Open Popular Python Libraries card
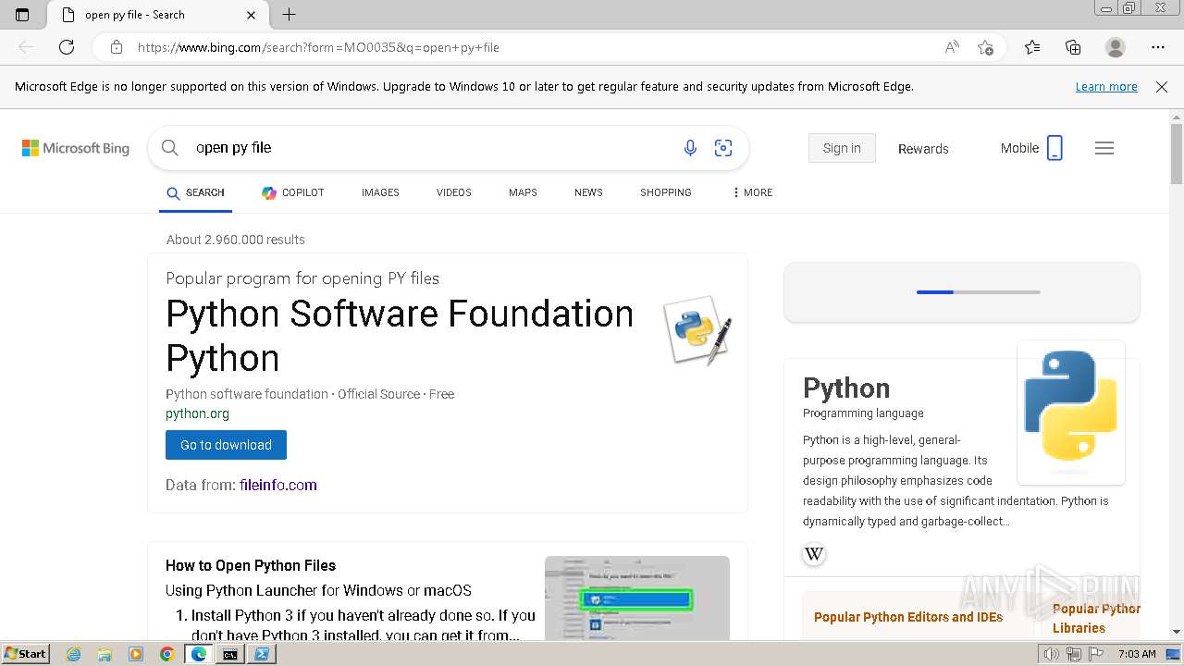 click(1096, 618)
